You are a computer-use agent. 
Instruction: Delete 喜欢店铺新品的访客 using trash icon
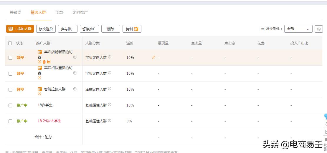(44, 62)
